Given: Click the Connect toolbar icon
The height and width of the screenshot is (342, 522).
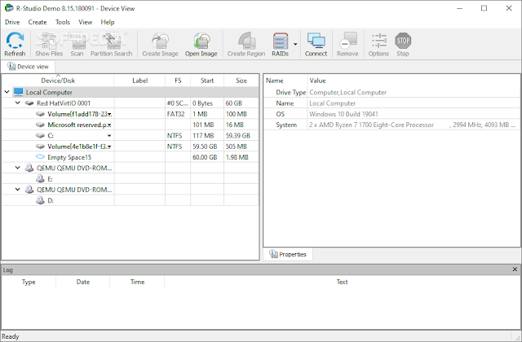Looking at the screenshot, I should point(316,44).
